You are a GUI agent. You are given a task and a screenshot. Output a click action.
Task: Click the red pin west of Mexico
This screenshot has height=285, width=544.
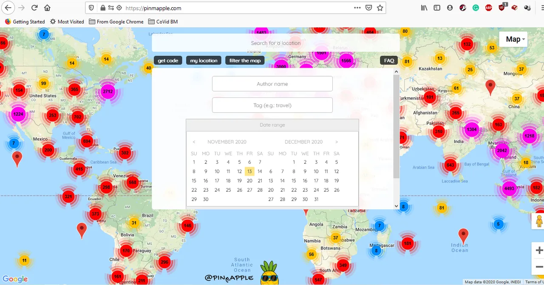pyautogui.click(x=17, y=159)
